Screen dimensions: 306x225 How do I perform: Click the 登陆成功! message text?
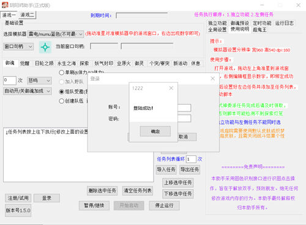click(143, 108)
